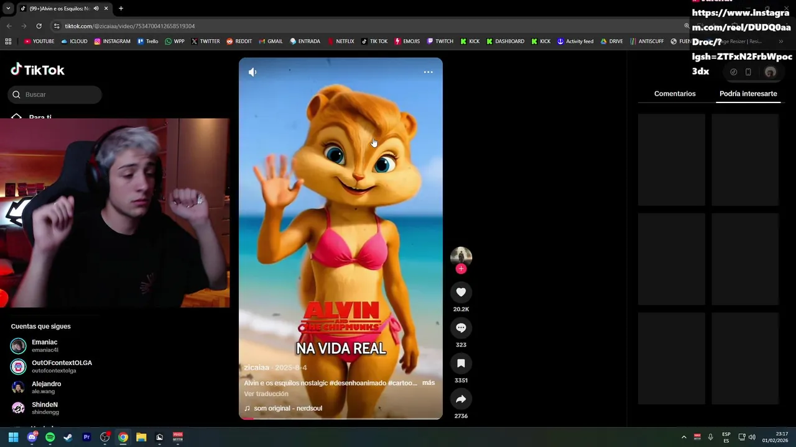Open the Trello bookmark
Viewport: 796px width, 447px height.
(147, 42)
